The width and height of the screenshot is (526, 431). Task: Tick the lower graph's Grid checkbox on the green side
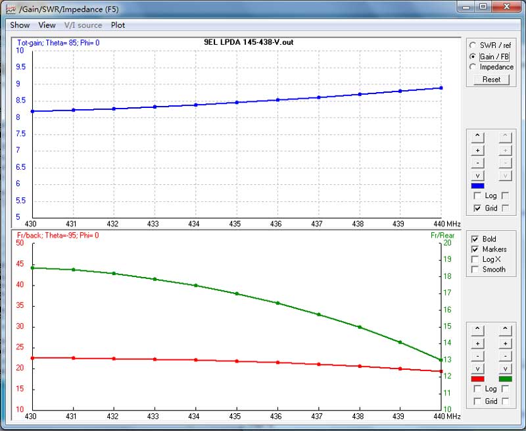click(x=505, y=401)
